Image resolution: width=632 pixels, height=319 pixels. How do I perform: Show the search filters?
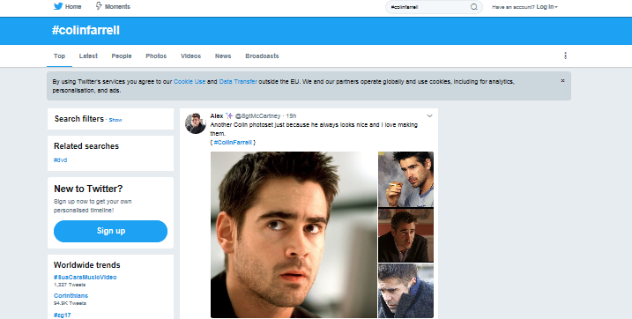click(115, 120)
